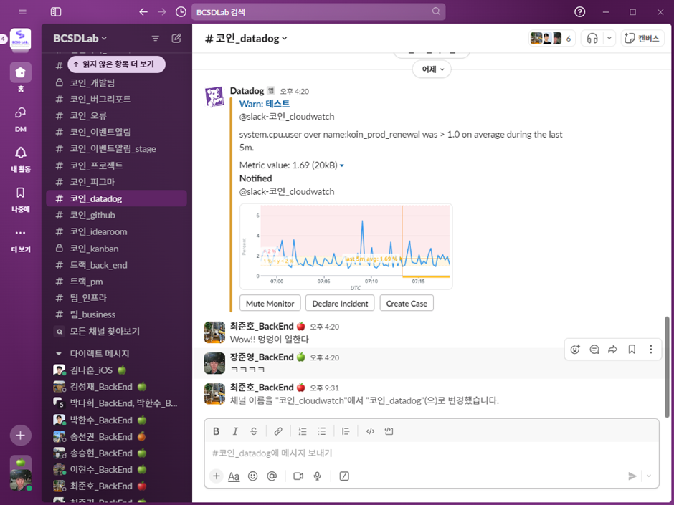Toggle italic formatting in the composer

[234, 431]
